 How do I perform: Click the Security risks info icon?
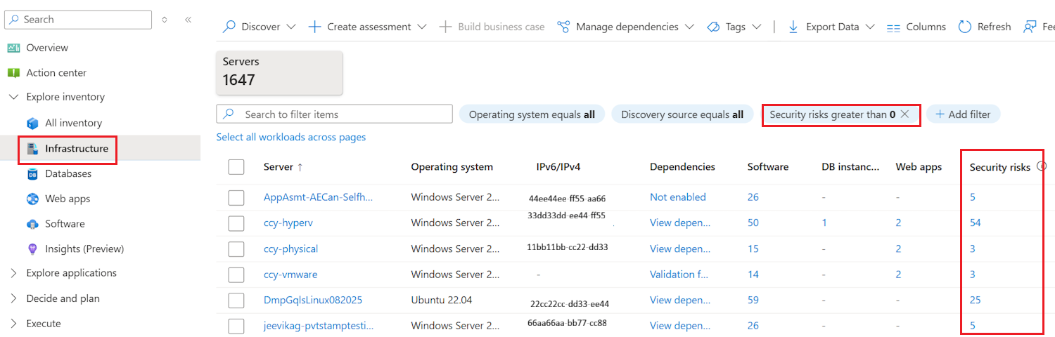point(1042,166)
